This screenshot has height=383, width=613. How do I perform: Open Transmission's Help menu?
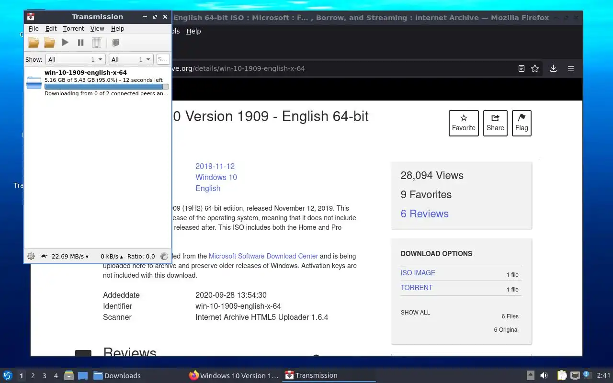click(118, 29)
